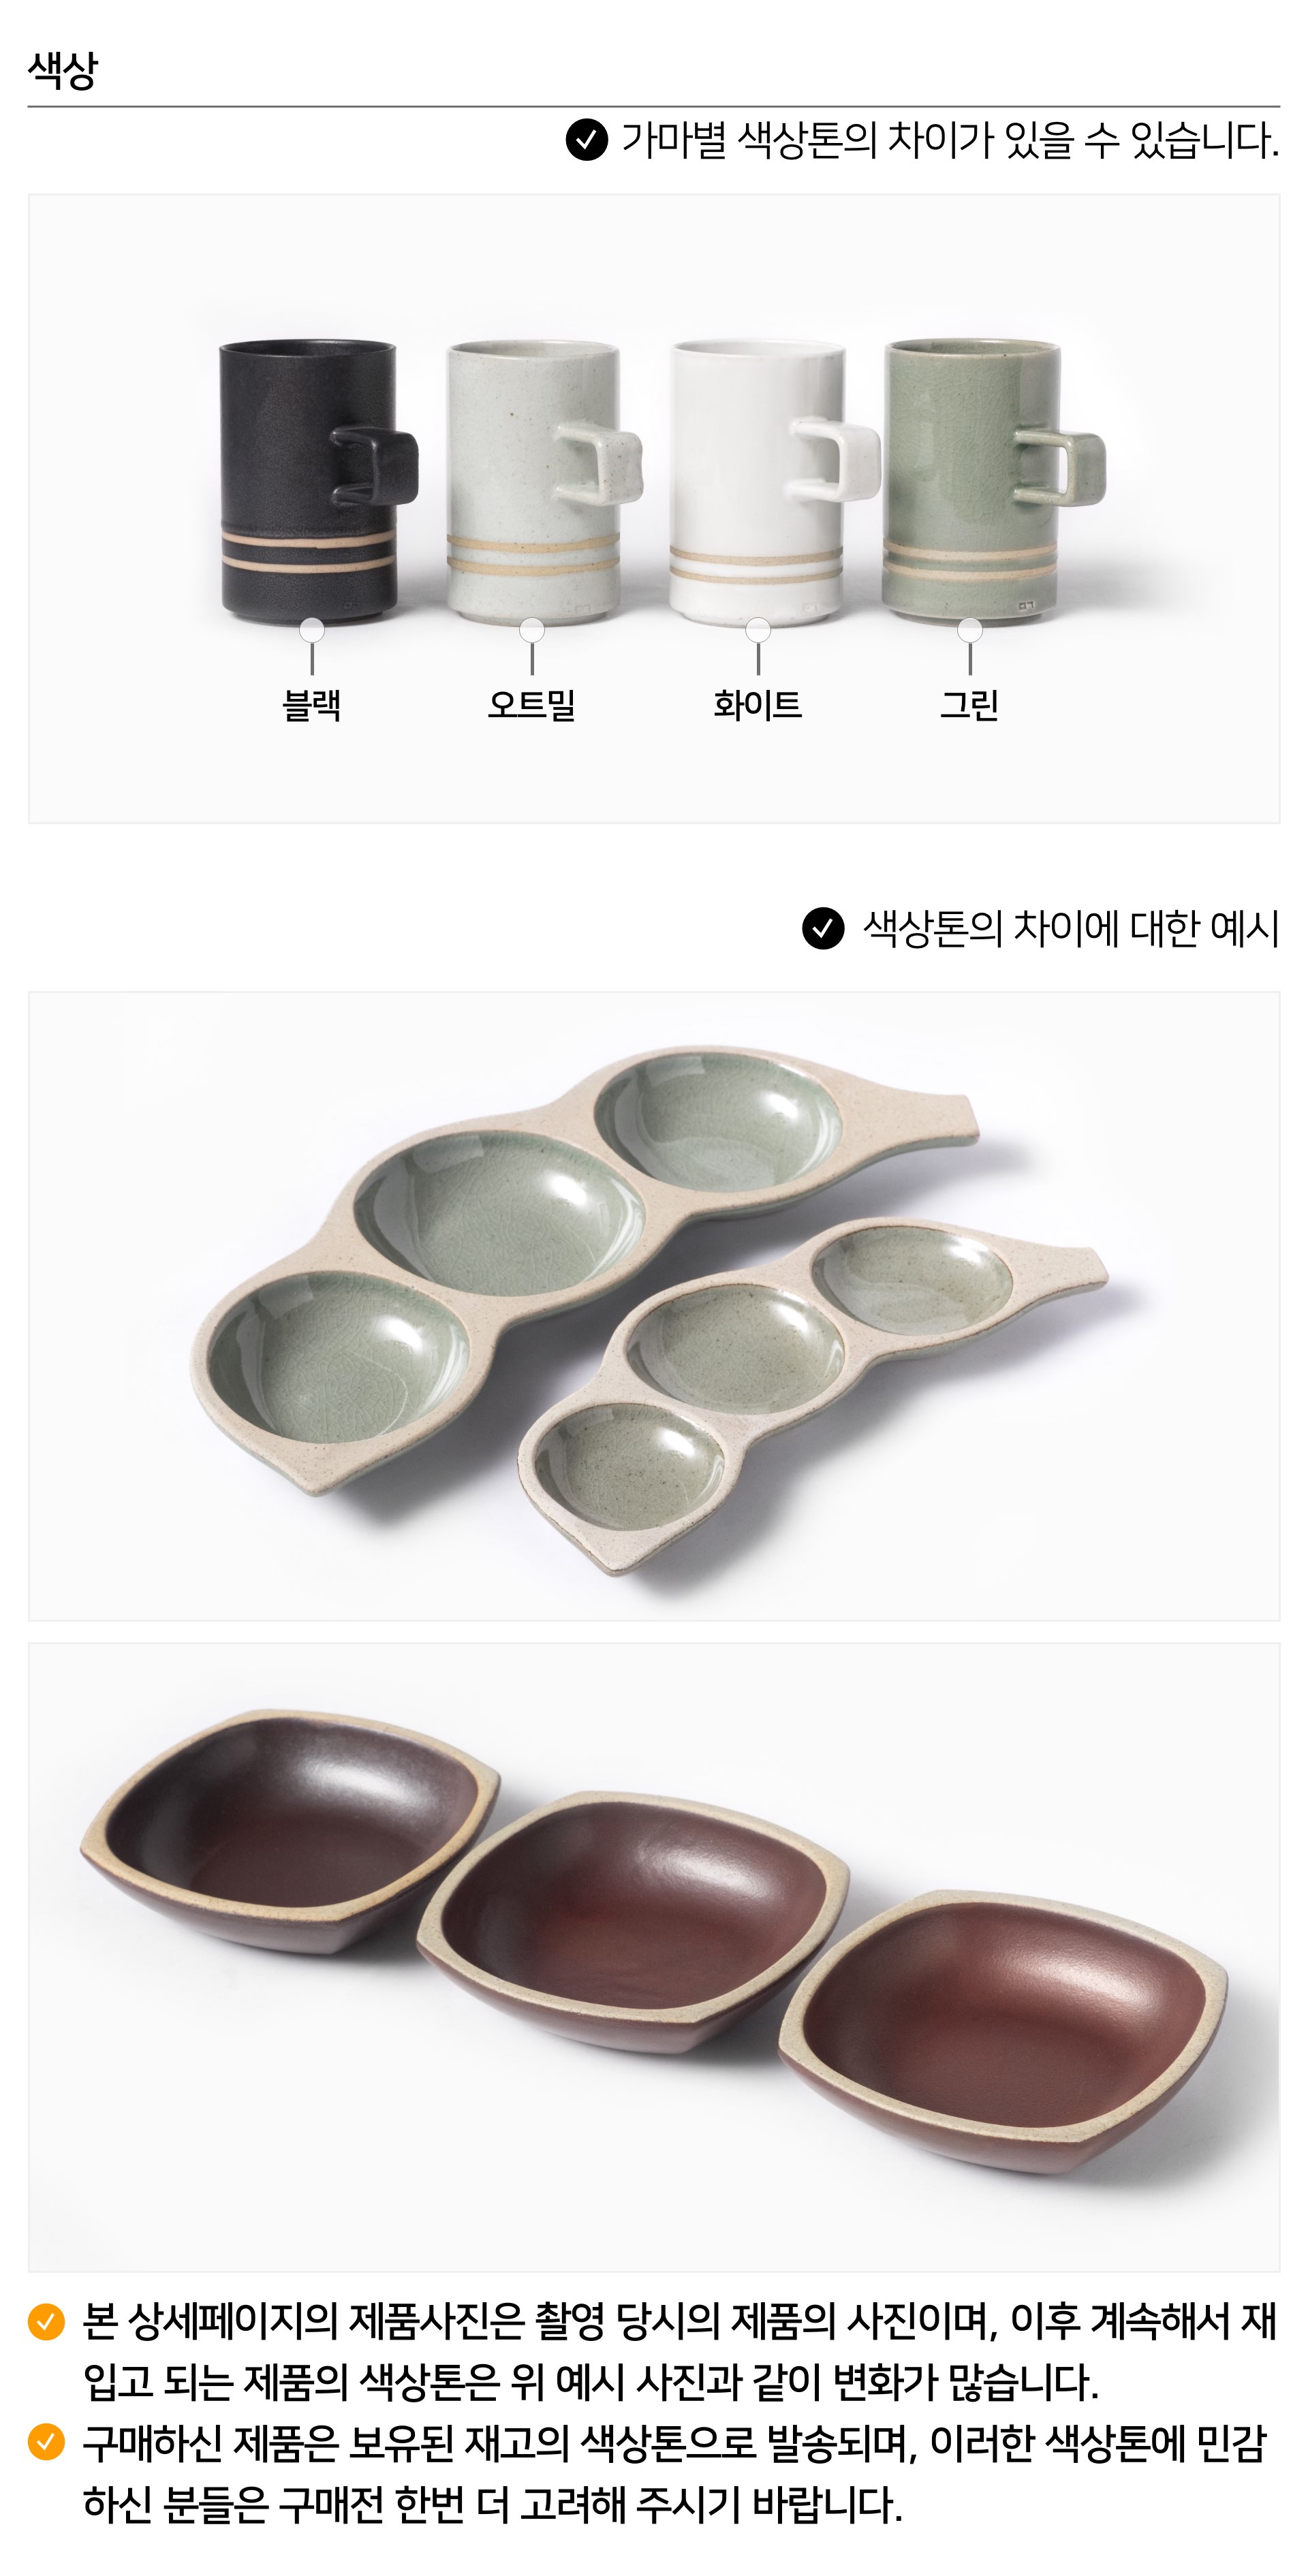Click the marker dot under the white mug
This screenshot has width=1308, height=2576.
[758, 630]
